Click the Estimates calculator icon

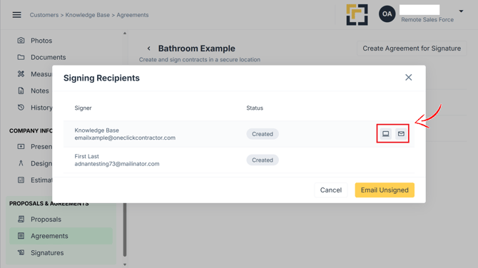(21, 180)
